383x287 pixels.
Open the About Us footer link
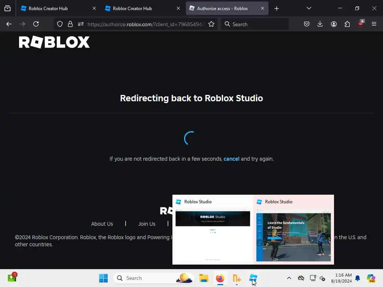102,224
